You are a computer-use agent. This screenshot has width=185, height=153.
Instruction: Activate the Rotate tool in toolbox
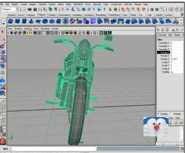coord(3,59)
